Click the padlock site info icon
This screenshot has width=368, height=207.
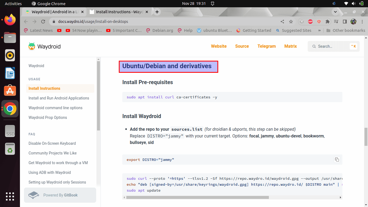pos(54,22)
